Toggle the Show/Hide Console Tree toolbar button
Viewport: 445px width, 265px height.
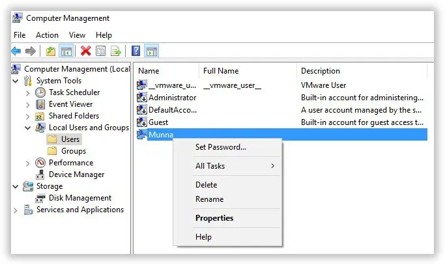[x=66, y=51]
